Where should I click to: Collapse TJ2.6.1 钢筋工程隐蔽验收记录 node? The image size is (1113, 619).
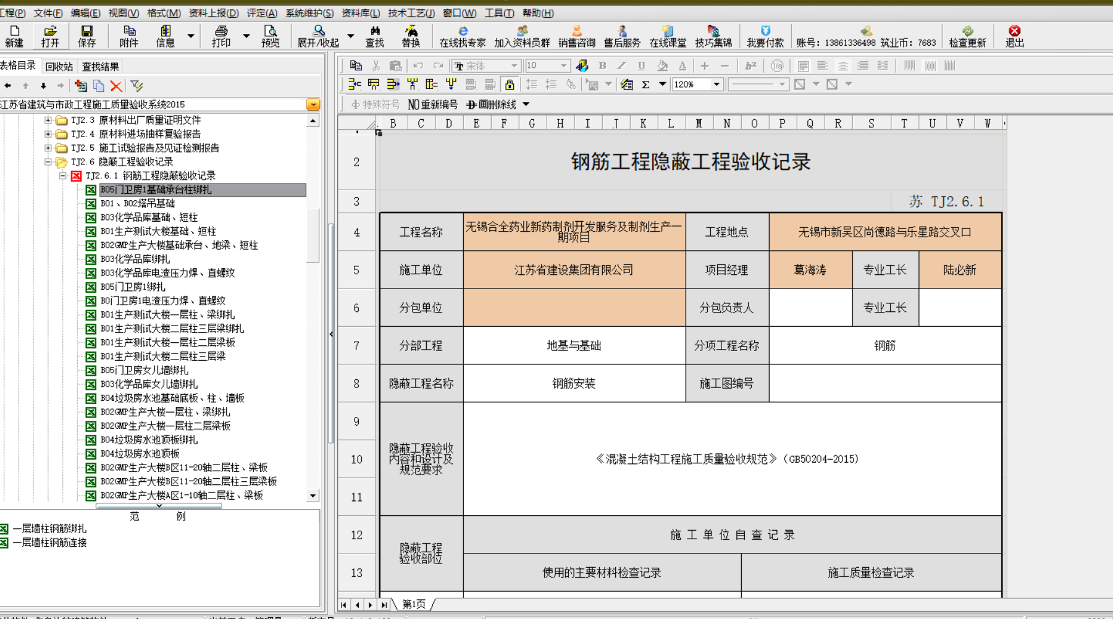62,175
